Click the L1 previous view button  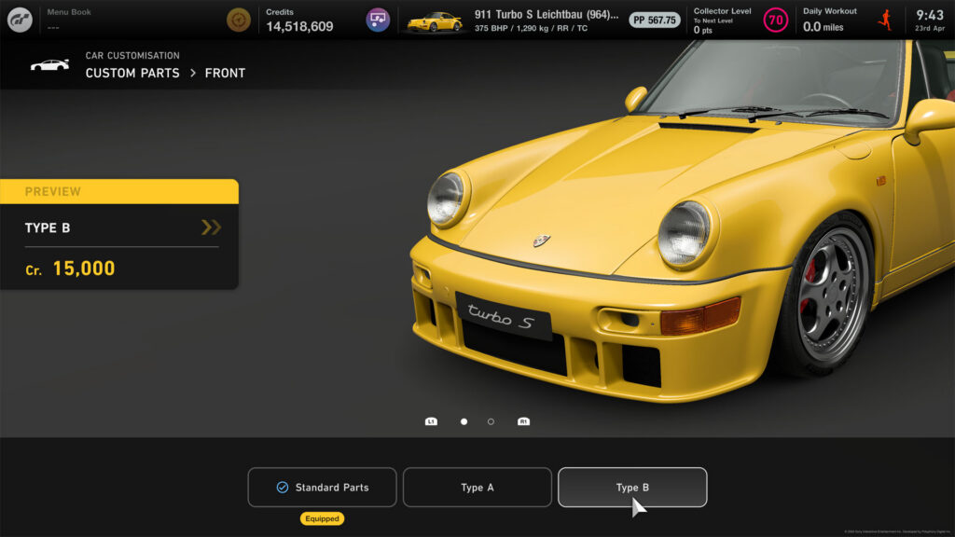(x=431, y=421)
